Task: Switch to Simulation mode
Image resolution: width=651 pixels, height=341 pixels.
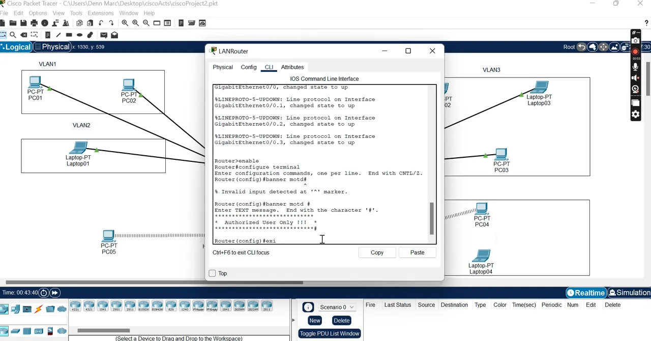Action: 630,293
